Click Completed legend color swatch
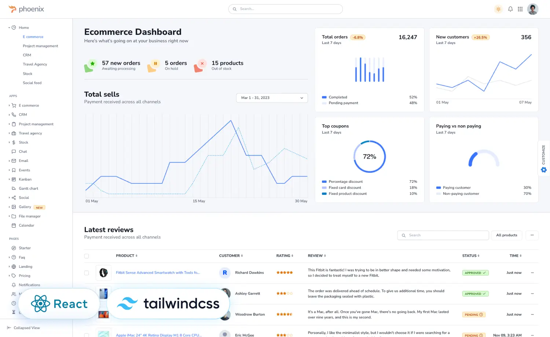The image size is (550, 337). pyautogui.click(x=324, y=97)
